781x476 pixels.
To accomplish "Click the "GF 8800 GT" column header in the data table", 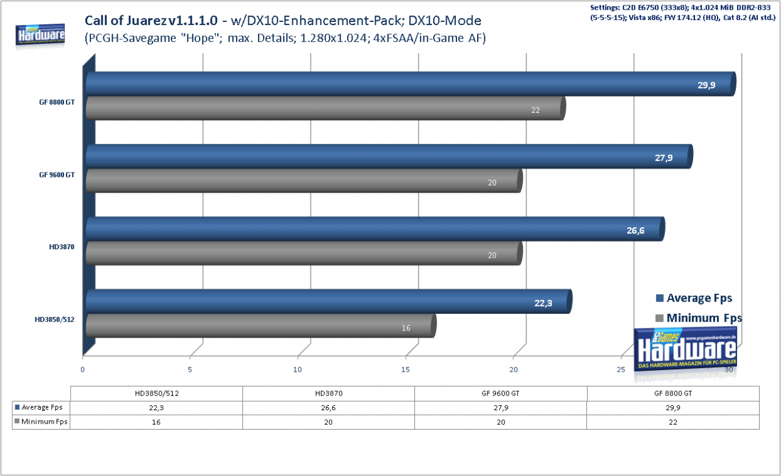I will tap(674, 393).
